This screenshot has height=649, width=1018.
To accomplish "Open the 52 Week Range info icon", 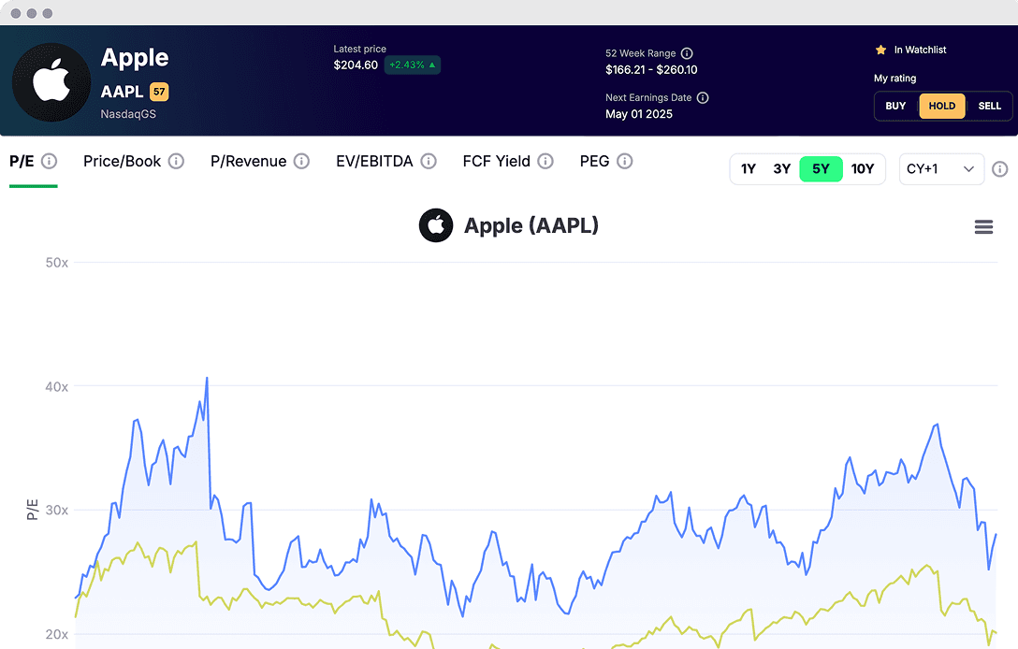I will click(x=686, y=53).
